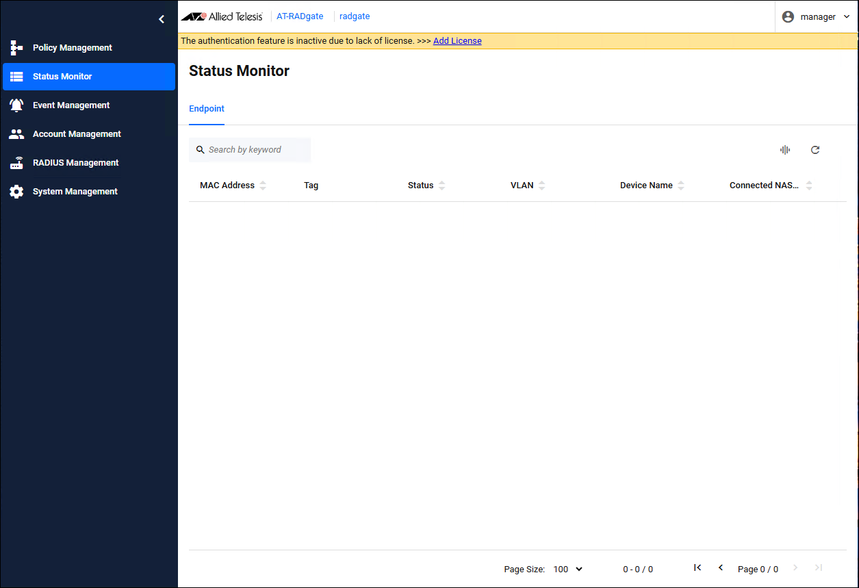Click the radgate hostname link

pos(355,16)
